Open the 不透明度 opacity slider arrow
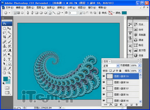The height and width of the screenshot is (110, 150). click(140, 65)
